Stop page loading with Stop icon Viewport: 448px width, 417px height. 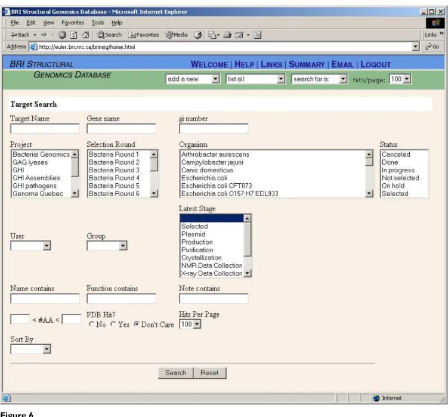(x=62, y=35)
